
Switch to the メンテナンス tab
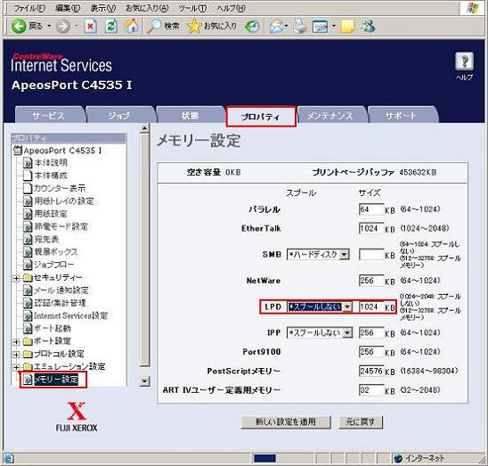coord(330,116)
